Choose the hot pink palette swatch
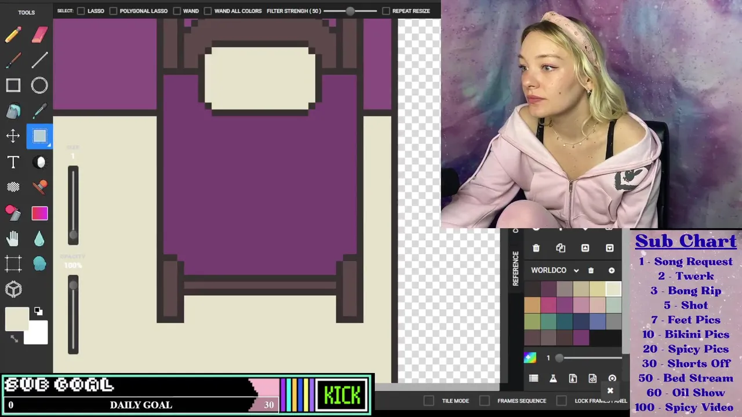The height and width of the screenshot is (417, 742). 548,305
